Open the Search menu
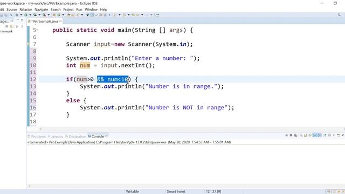 pyautogui.click(x=56, y=10)
